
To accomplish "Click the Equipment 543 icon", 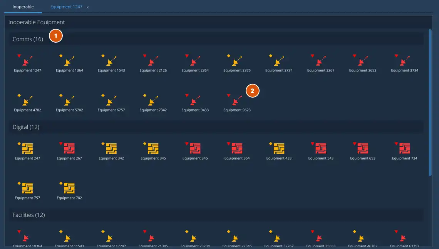I will (x=320, y=148).
